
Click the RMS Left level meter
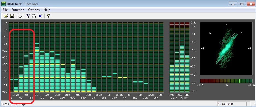pyautogui.click(x=172, y=57)
